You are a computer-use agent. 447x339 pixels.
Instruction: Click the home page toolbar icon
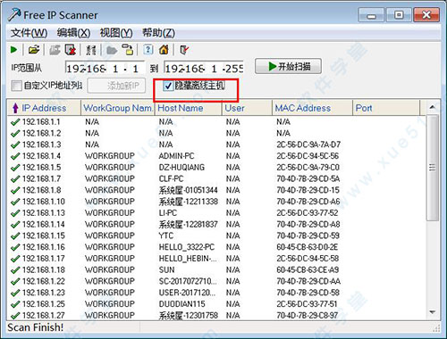(164, 50)
